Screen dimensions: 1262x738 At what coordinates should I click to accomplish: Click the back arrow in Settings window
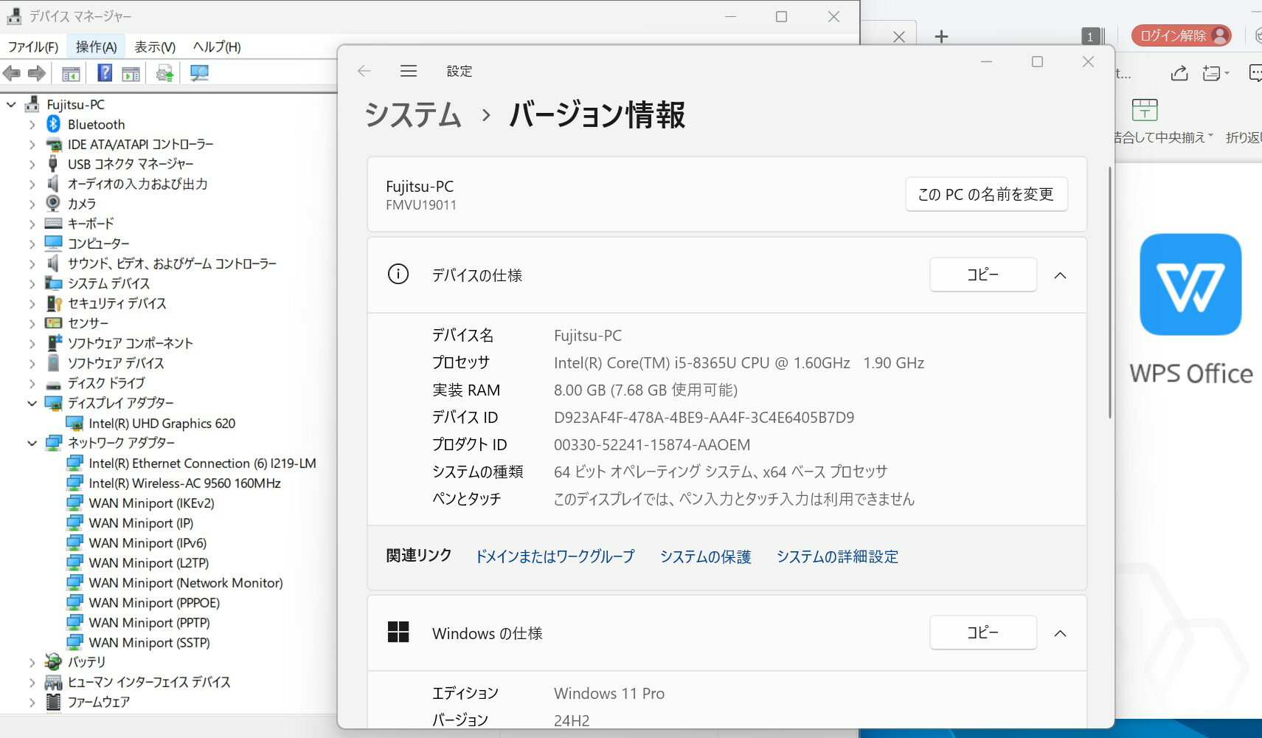click(x=364, y=71)
